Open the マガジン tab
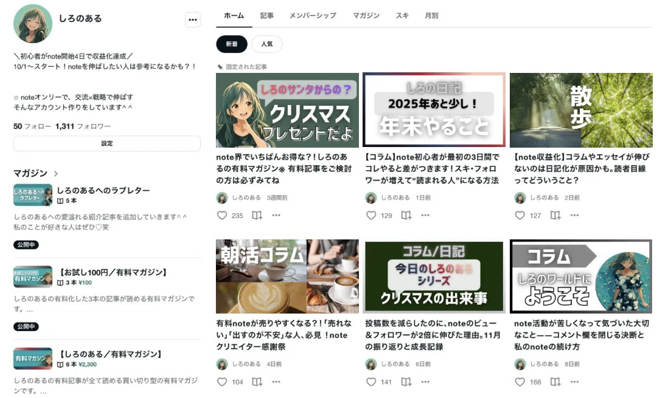 pos(366,15)
